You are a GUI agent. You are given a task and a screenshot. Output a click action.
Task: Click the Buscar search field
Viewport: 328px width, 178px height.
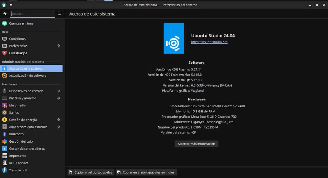(33, 14)
